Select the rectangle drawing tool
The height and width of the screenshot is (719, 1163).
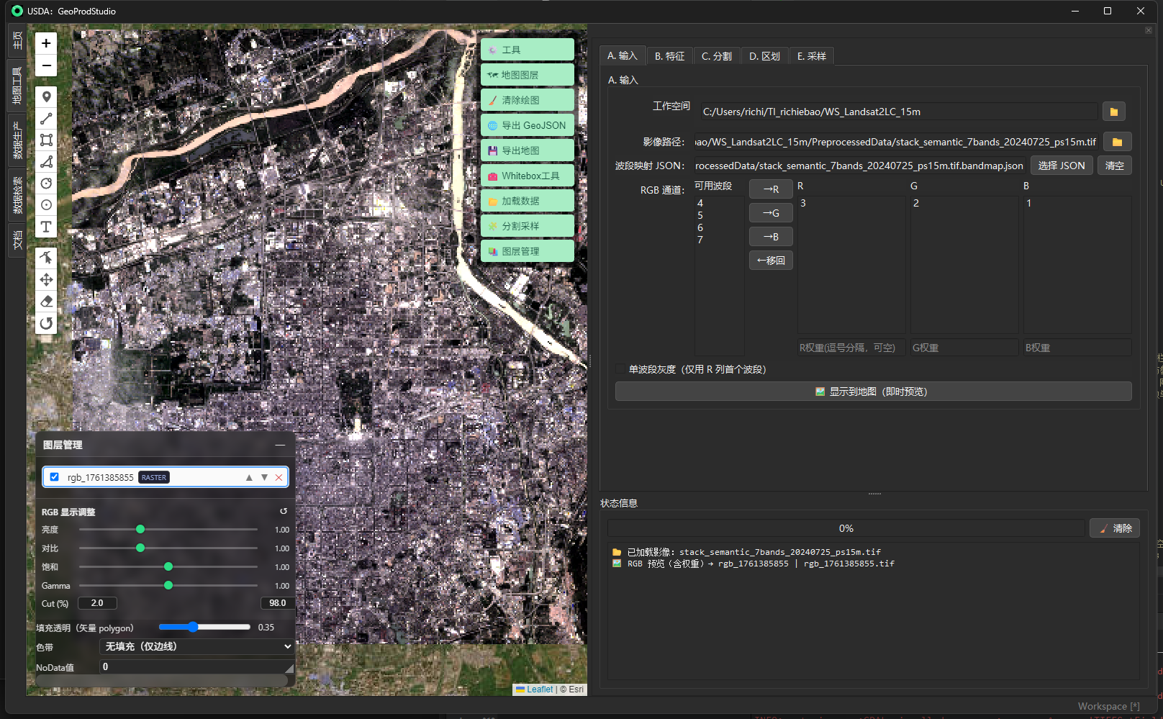46,140
